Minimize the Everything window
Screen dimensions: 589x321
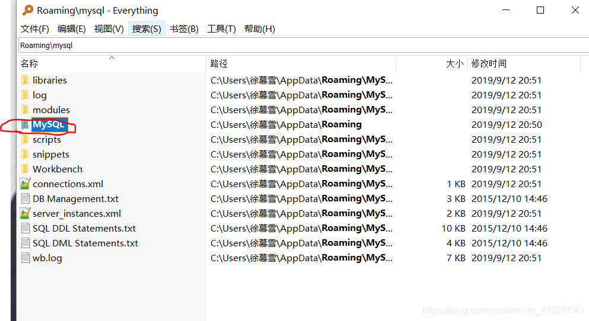pyautogui.click(x=506, y=10)
